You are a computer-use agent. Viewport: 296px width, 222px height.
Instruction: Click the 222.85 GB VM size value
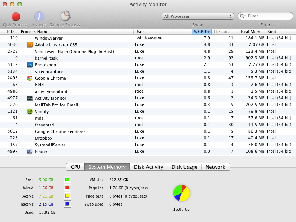coord(118,180)
